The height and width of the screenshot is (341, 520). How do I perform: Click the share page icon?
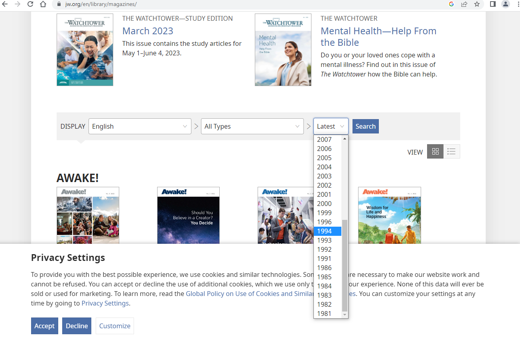(x=464, y=4)
